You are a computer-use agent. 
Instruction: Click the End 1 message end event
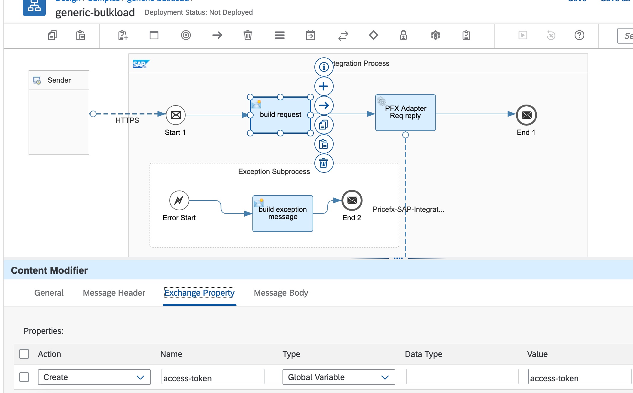526,115
